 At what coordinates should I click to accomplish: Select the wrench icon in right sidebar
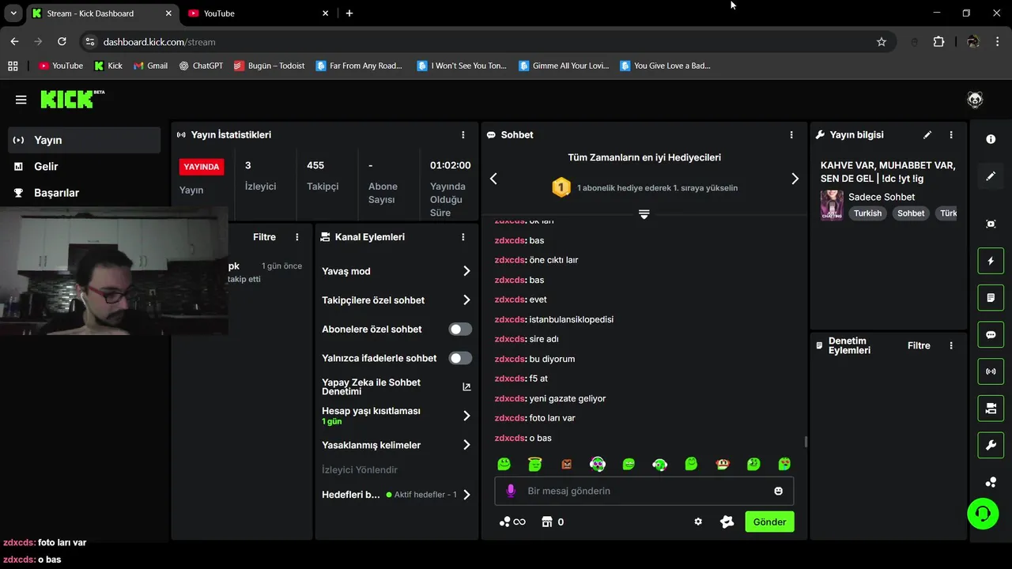click(991, 445)
